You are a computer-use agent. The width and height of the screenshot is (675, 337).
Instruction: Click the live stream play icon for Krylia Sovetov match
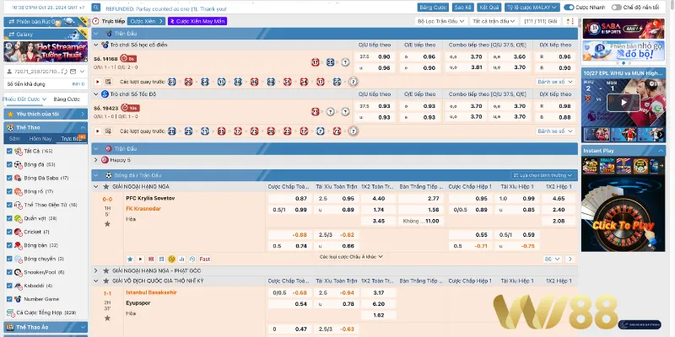(140, 259)
